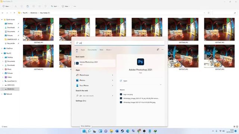
Task: Click the refresh icon beside address bar
Action: pos(209,13)
